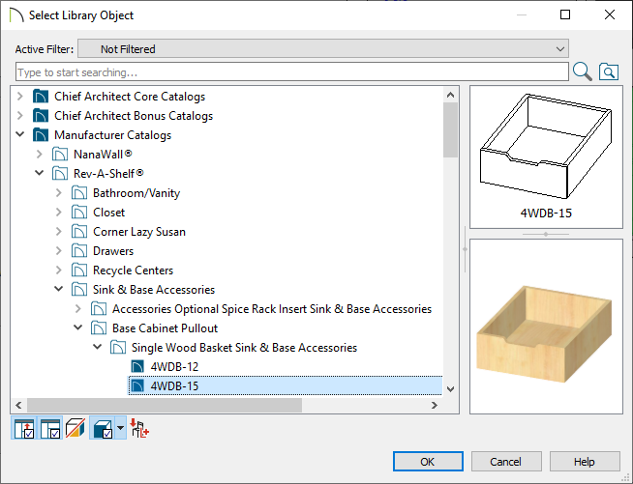Image resolution: width=633 pixels, height=484 pixels.
Task: Click the magnifying glass search icon
Action: 582,72
